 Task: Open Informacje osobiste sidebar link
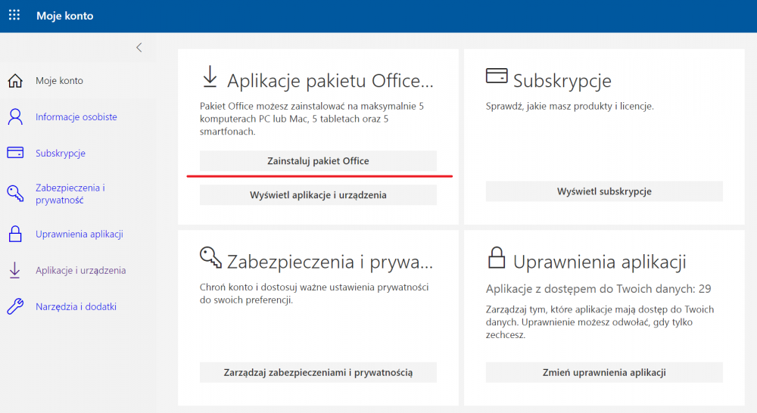pyautogui.click(x=76, y=117)
